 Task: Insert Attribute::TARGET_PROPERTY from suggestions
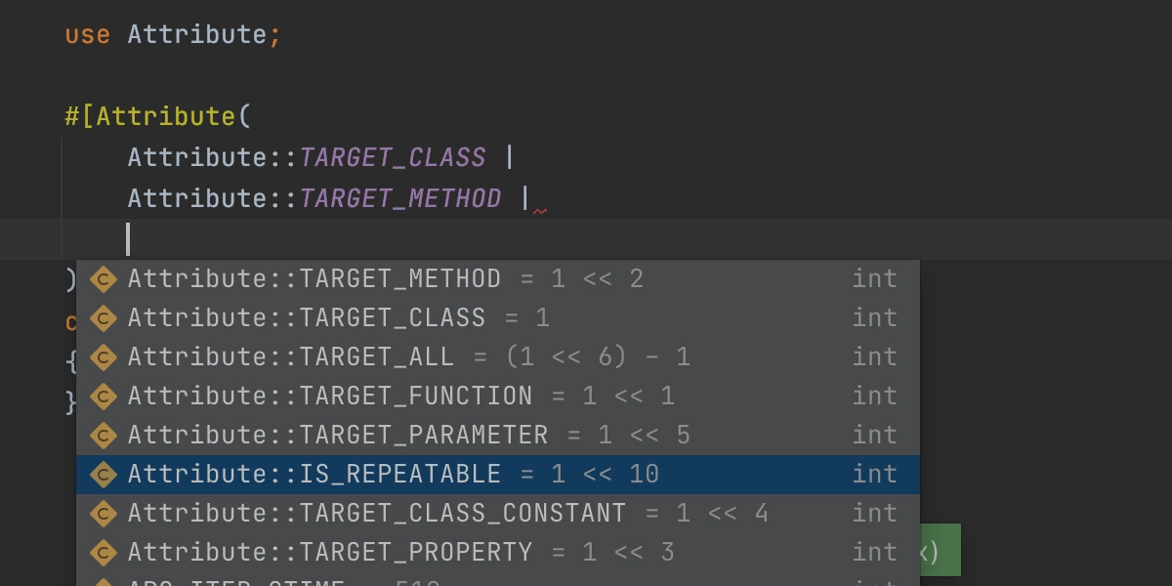point(330,553)
